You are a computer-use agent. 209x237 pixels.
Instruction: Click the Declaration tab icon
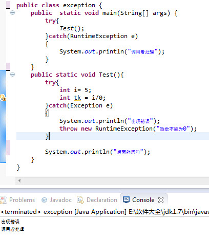click(x=80, y=200)
